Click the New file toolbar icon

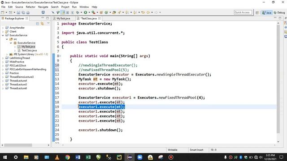(3, 13)
